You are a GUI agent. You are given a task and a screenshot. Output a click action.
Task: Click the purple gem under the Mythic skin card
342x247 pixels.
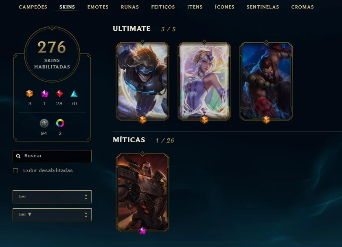[142, 231]
